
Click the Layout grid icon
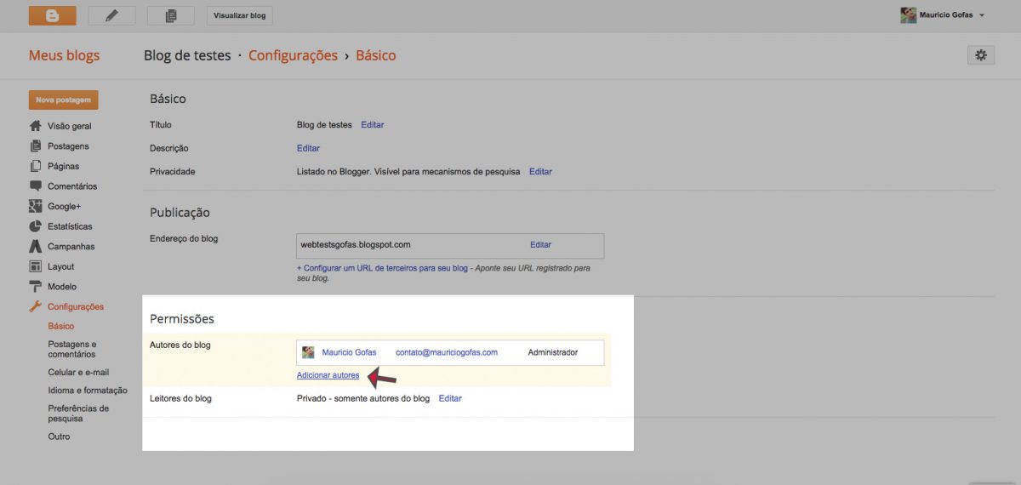(36, 266)
